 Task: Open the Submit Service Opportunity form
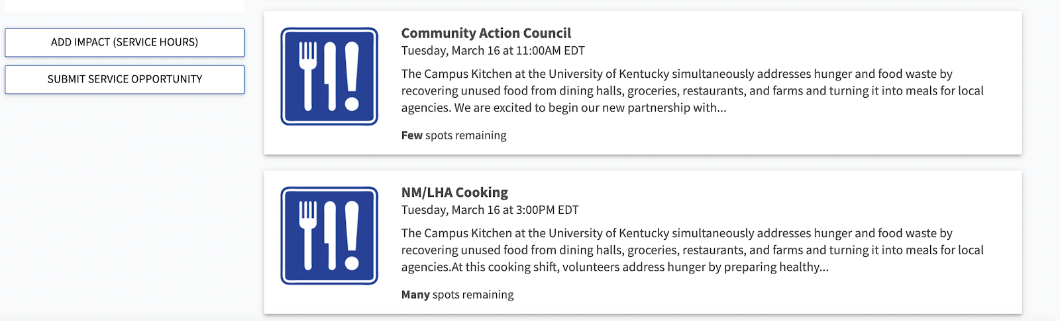click(125, 79)
